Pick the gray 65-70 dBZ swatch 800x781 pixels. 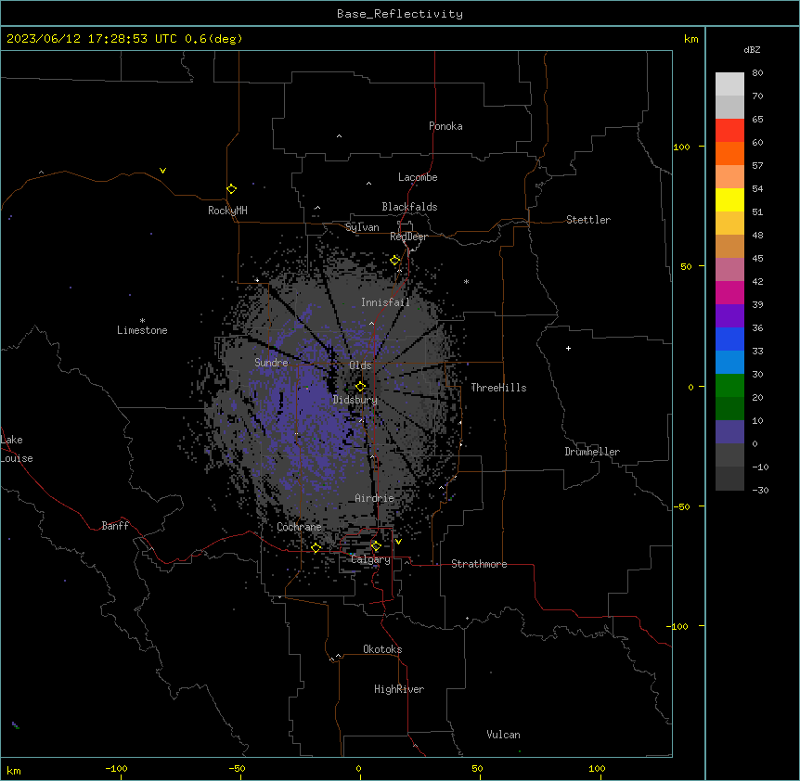click(x=729, y=107)
